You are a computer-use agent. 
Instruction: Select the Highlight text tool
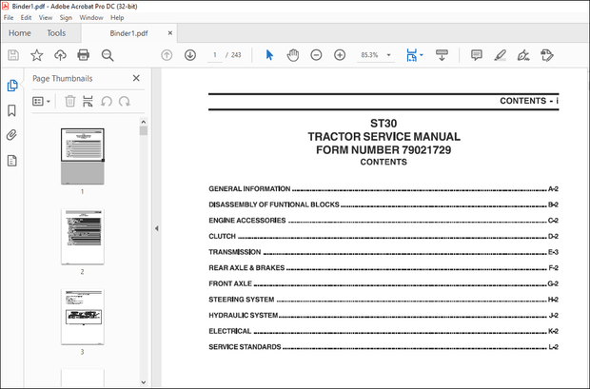click(x=500, y=55)
